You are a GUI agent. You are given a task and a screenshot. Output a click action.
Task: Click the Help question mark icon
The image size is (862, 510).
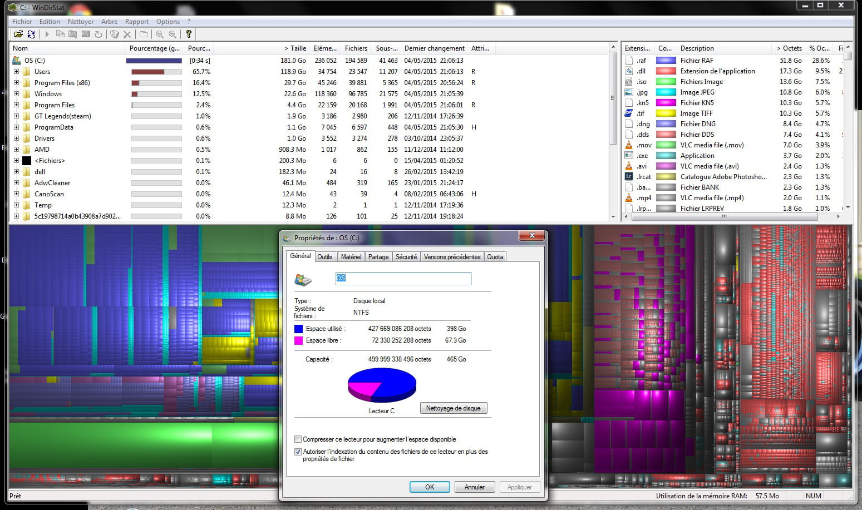coord(189,34)
